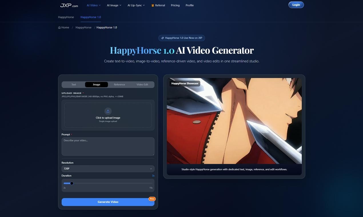Expand the AI Video menu
The width and height of the screenshot is (363, 217).
pos(93,5)
